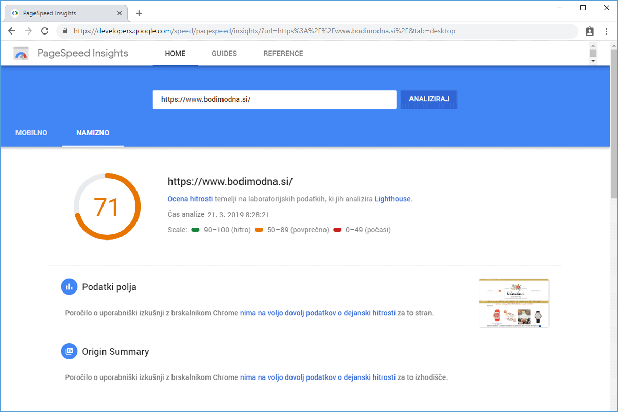Click the Podatki polja chart icon

click(x=69, y=287)
